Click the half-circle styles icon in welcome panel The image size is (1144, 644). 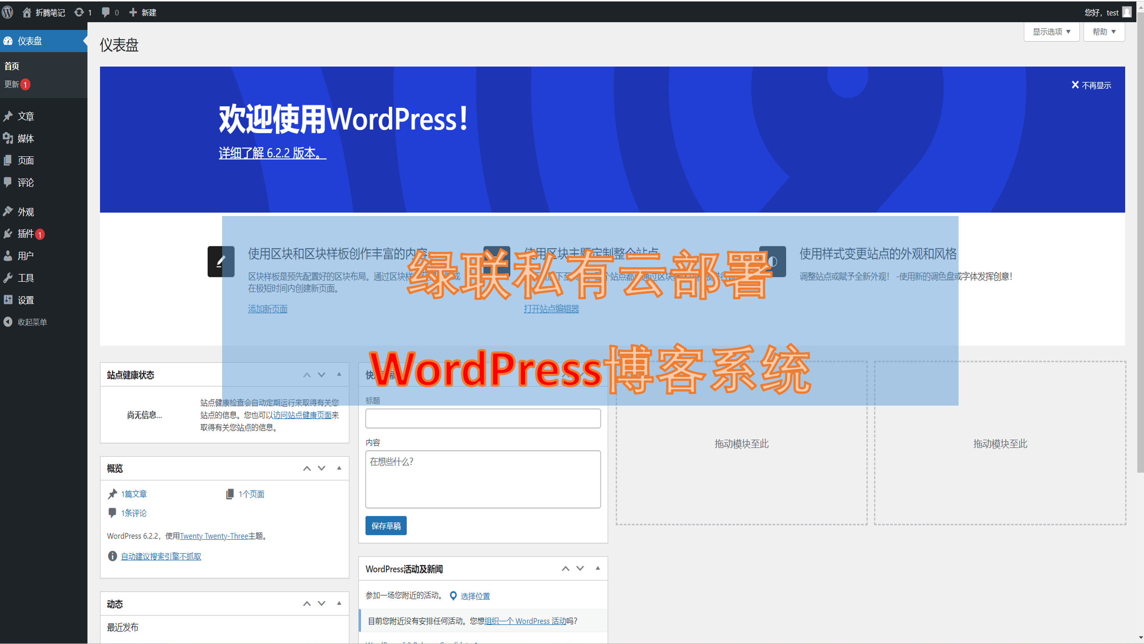point(773,262)
